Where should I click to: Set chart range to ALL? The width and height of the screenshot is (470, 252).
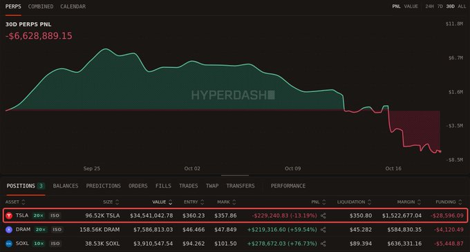click(x=462, y=6)
